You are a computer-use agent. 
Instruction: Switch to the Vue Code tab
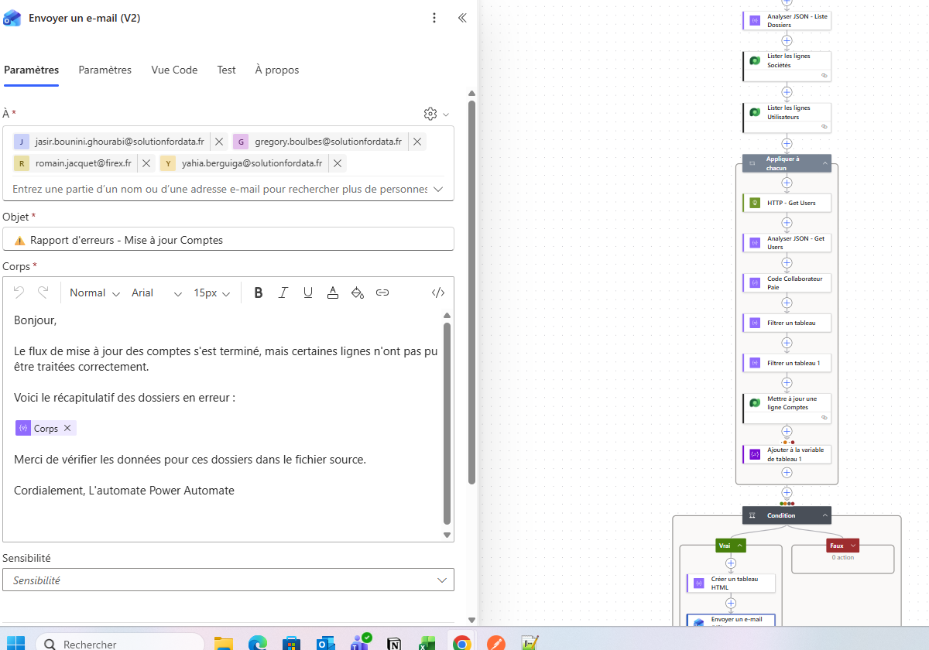click(x=174, y=70)
